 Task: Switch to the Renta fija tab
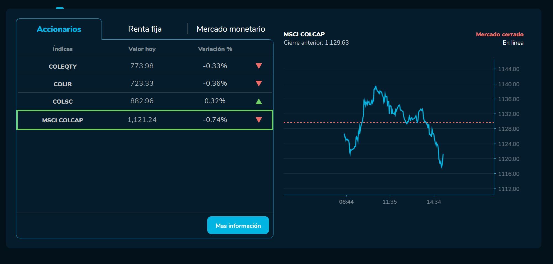pyautogui.click(x=145, y=29)
